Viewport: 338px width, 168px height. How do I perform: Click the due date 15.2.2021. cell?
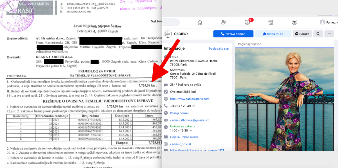click(x=122, y=120)
